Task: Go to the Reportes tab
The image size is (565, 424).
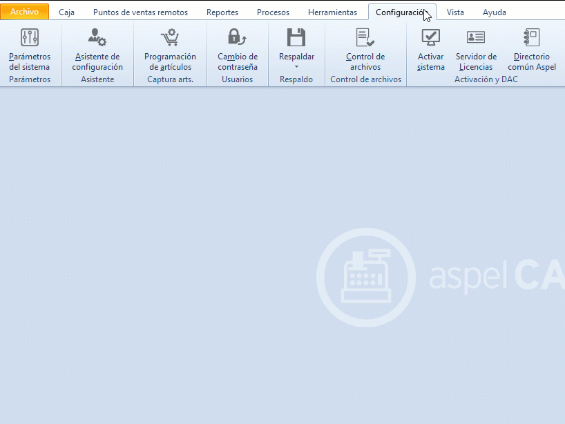Action: pos(222,12)
